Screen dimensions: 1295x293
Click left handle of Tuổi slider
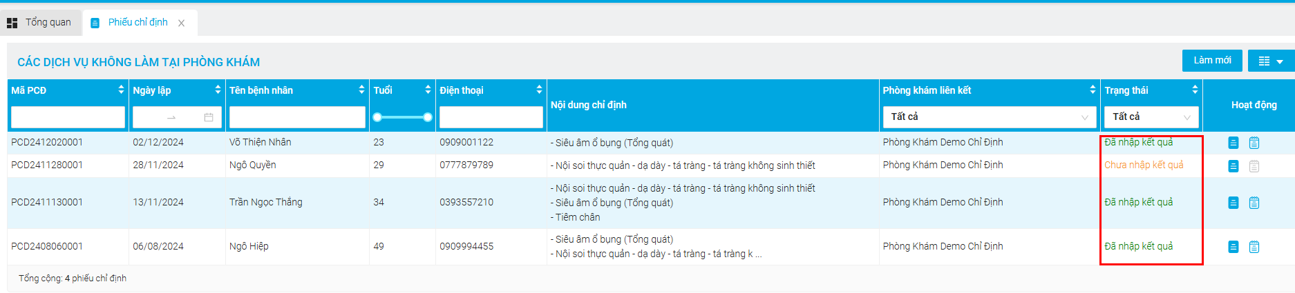pyautogui.click(x=377, y=117)
